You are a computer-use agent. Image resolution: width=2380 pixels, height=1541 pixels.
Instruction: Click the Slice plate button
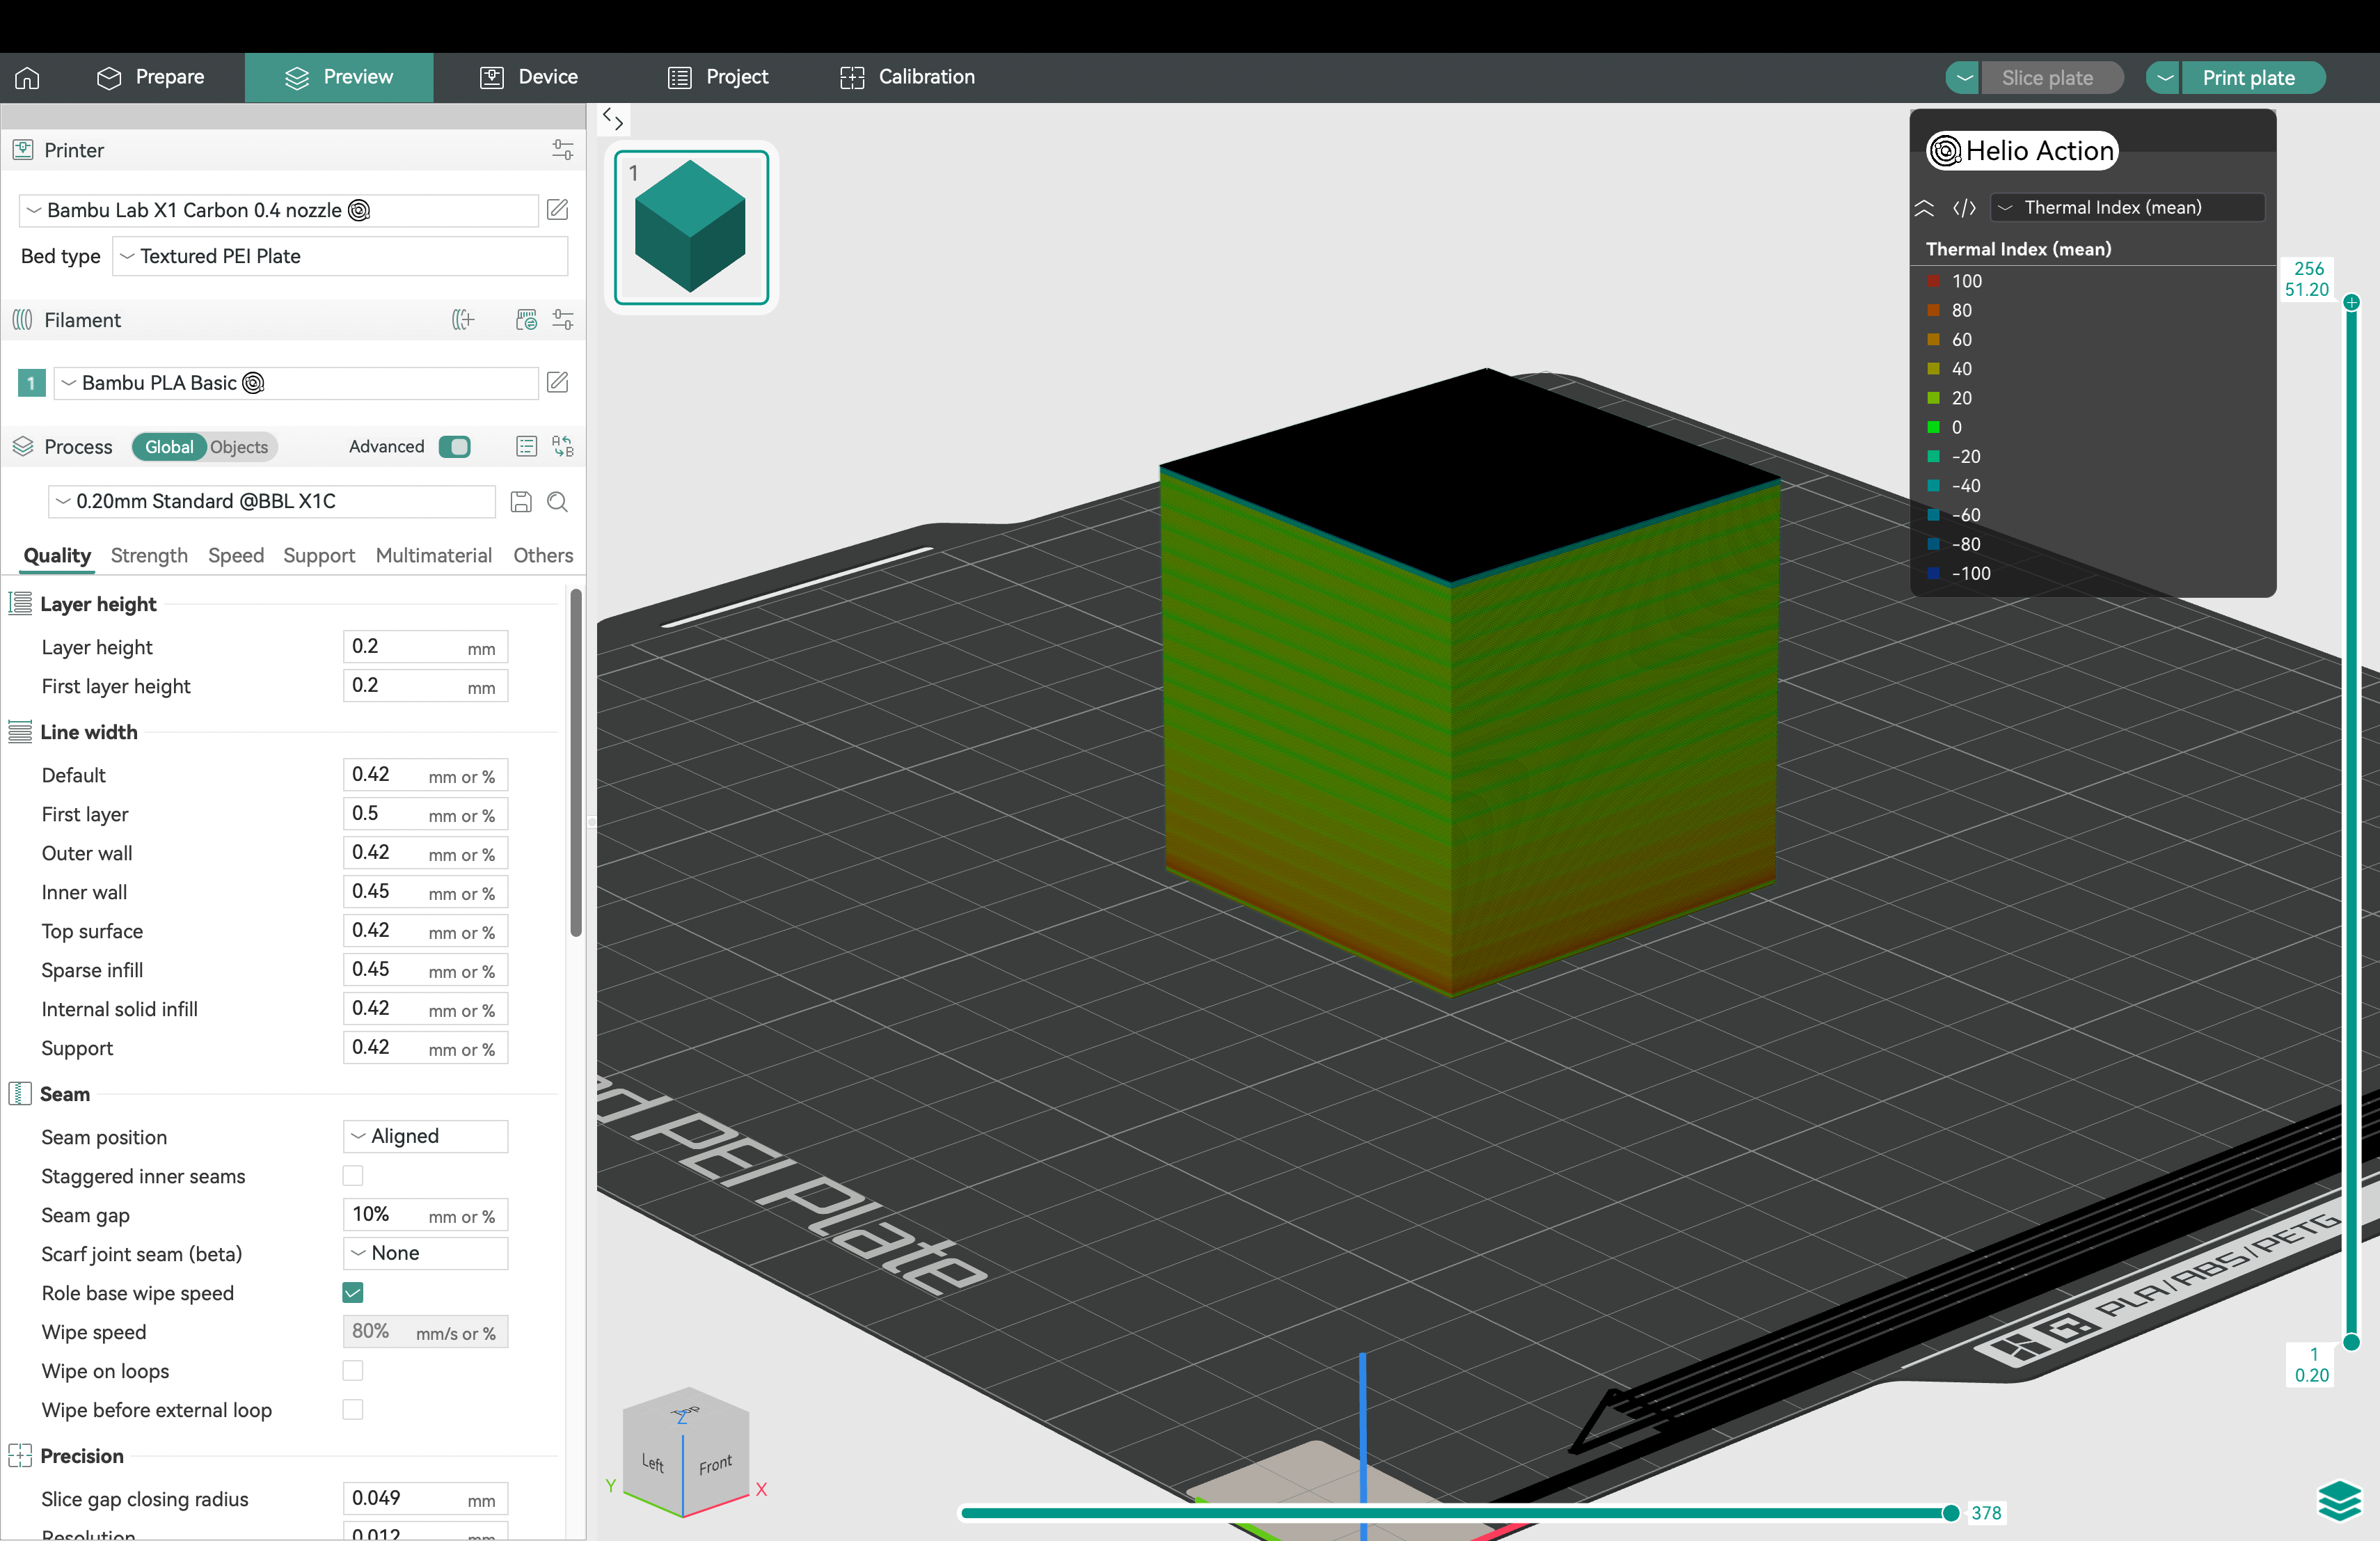(x=2052, y=78)
